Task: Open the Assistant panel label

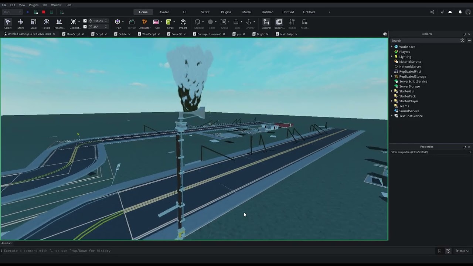Action: (7, 243)
